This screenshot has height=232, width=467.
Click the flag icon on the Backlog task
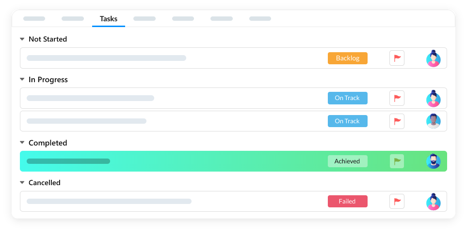pos(397,58)
